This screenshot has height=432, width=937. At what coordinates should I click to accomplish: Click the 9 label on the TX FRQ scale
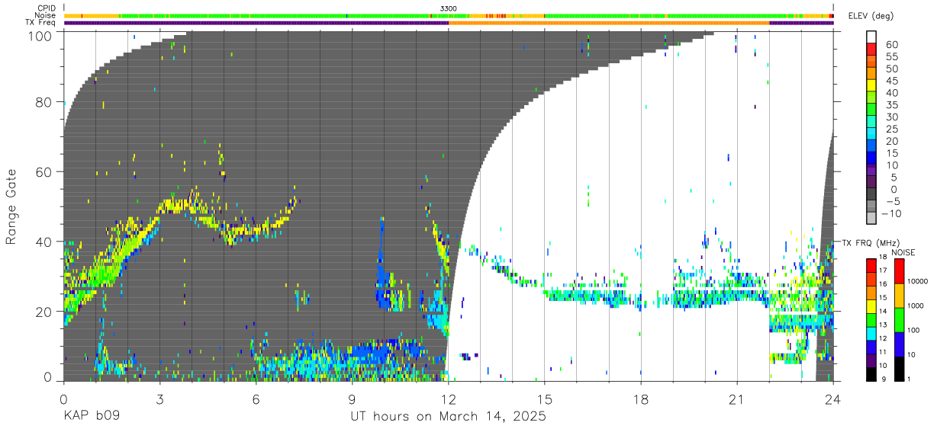(884, 379)
